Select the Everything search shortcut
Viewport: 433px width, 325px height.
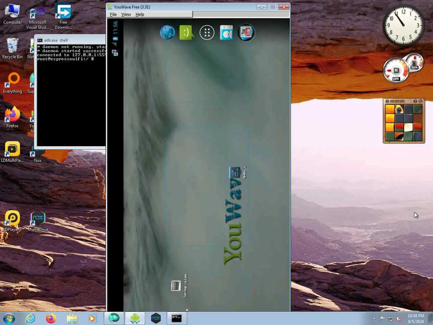tap(13, 83)
